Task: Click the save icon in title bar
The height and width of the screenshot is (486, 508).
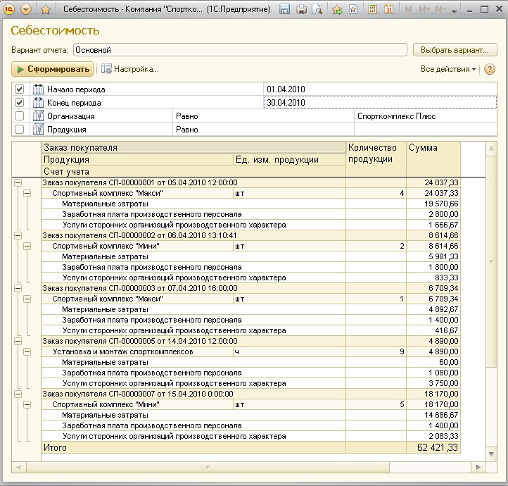Action: pyautogui.click(x=284, y=10)
